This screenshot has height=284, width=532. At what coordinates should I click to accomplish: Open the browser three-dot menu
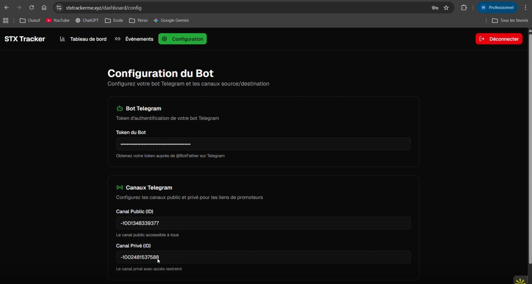click(525, 8)
